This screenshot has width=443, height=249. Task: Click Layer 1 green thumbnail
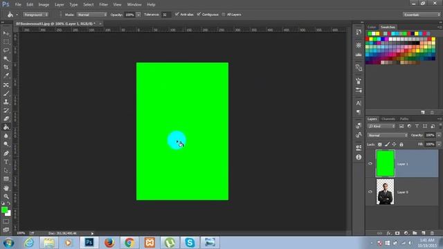click(385, 163)
